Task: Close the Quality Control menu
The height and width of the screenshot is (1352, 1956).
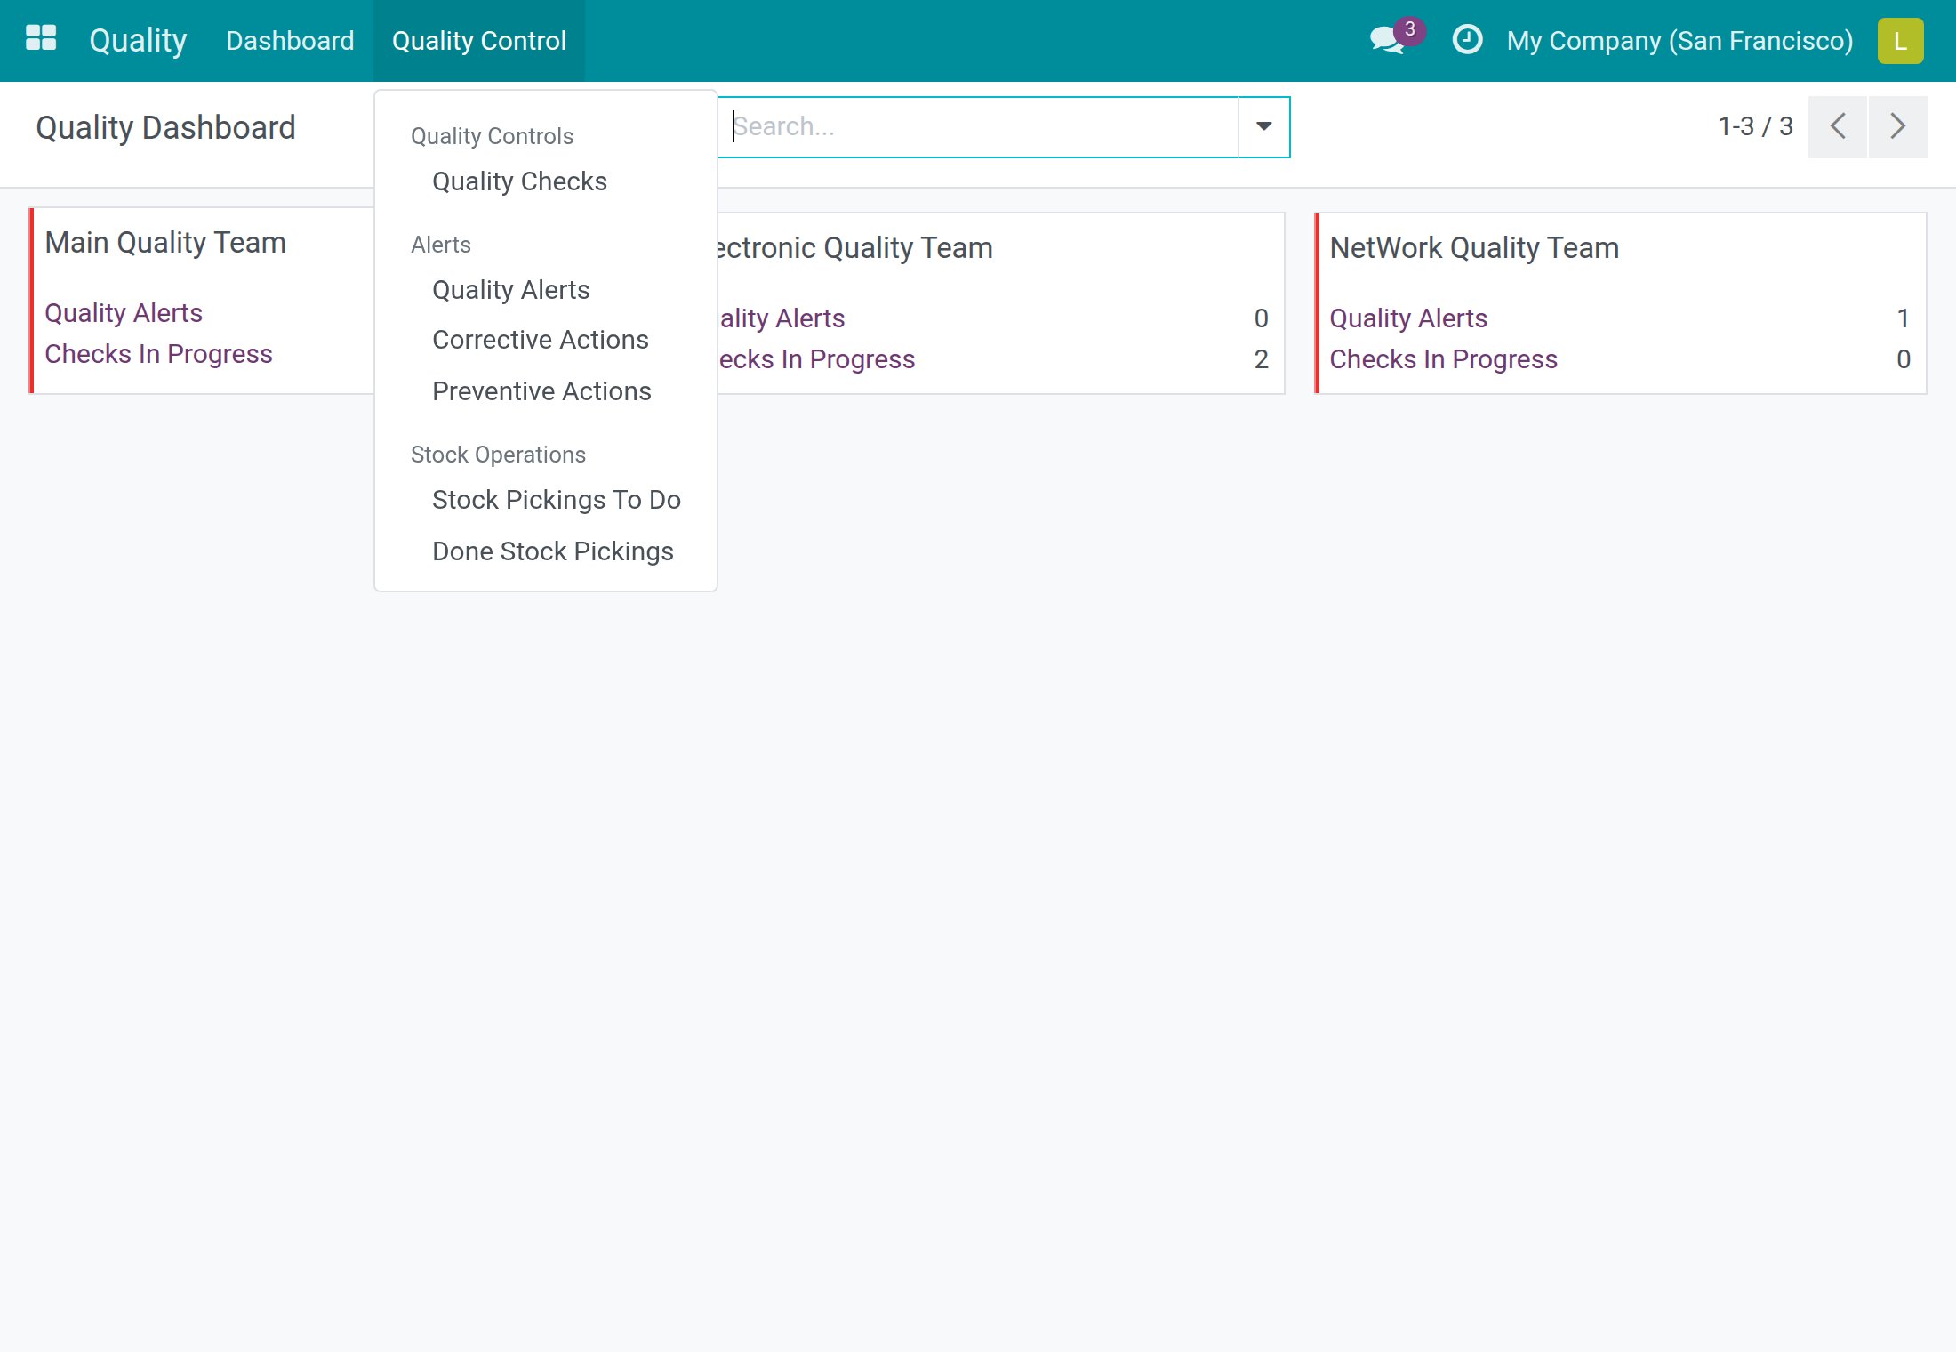Action: 479,41
